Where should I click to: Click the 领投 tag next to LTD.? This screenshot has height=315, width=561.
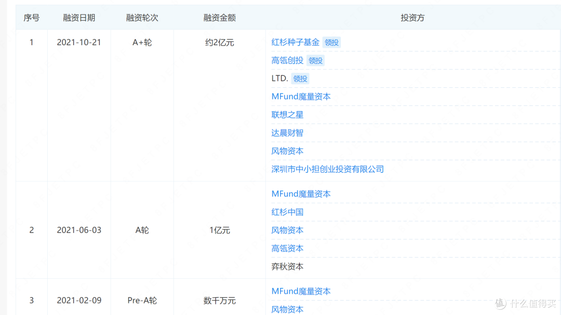(300, 79)
